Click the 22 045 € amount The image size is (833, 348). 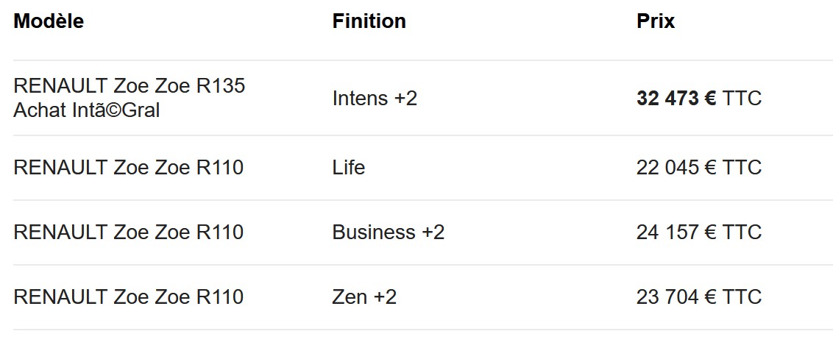point(676,168)
